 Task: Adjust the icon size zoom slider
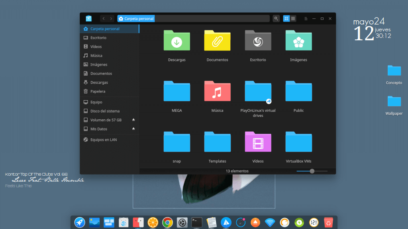pyautogui.click(x=312, y=171)
